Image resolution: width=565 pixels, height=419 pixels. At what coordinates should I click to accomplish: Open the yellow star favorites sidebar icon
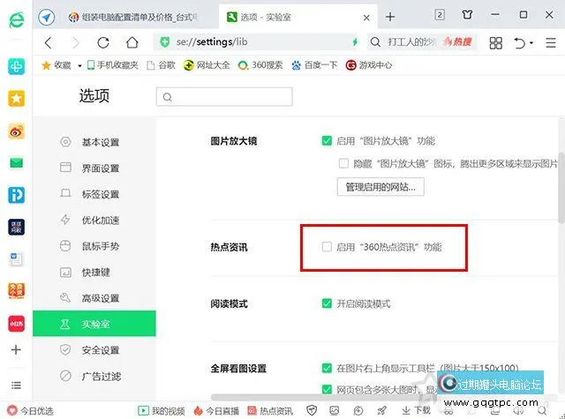16,99
